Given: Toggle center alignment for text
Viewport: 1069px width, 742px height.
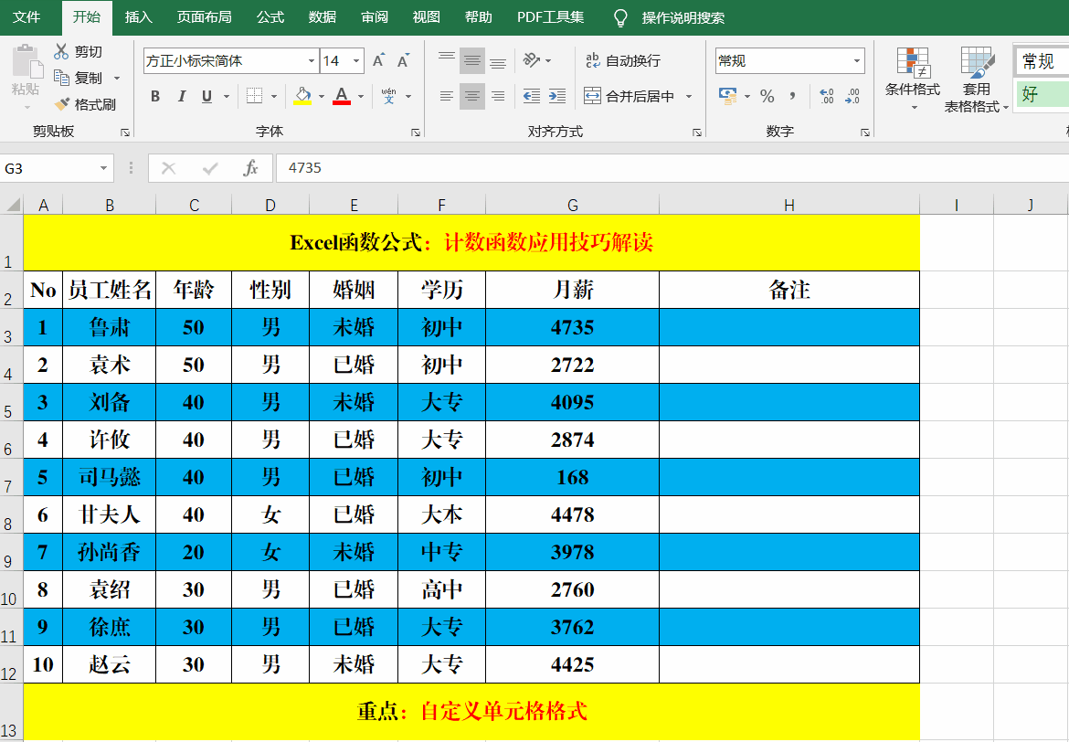Looking at the screenshot, I should tap(471, 95).
